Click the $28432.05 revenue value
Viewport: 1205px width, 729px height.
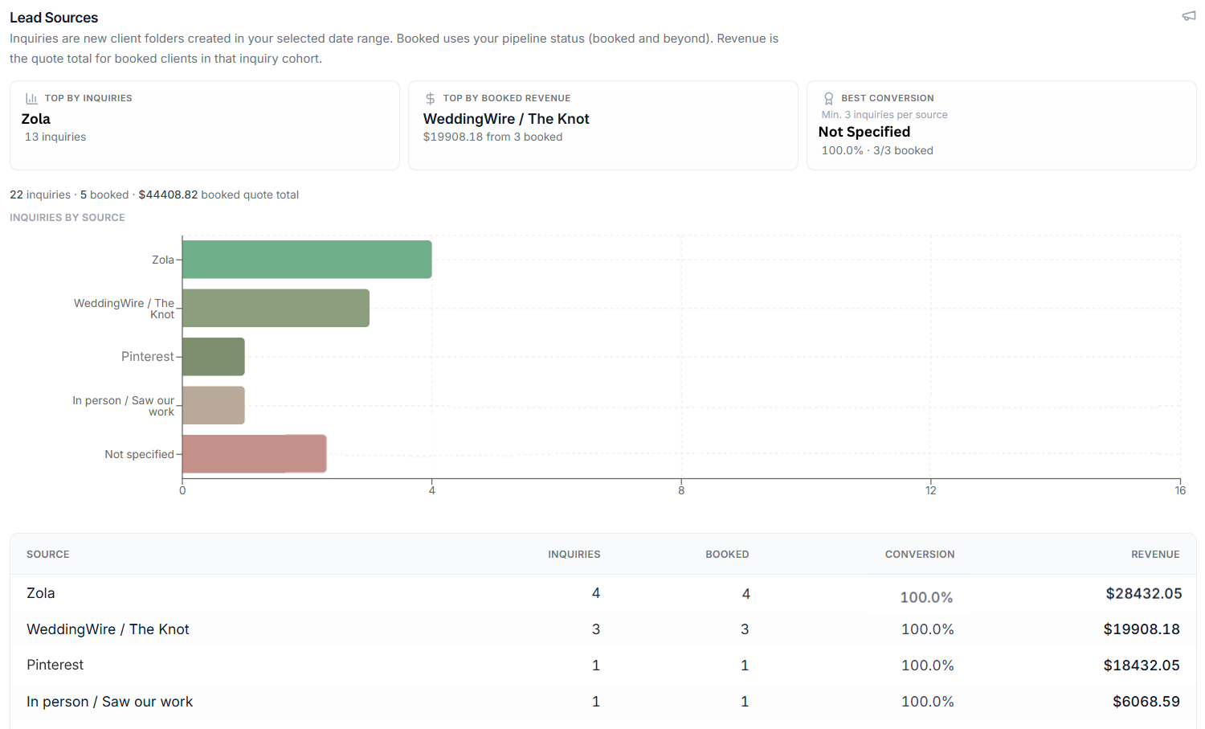coord(1144,594)
